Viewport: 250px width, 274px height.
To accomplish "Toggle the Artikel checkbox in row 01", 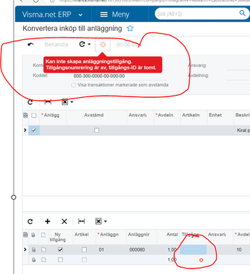I will point(84,250).
